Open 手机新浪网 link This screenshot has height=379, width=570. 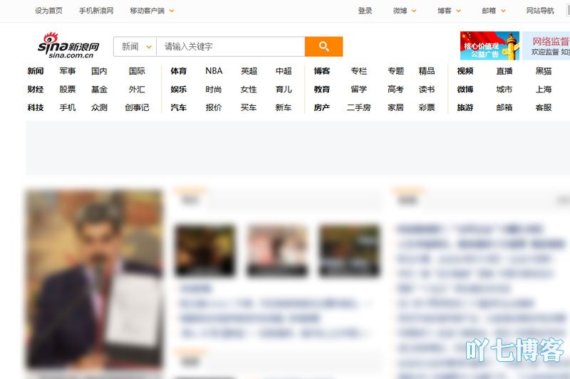tap(96, 11)
